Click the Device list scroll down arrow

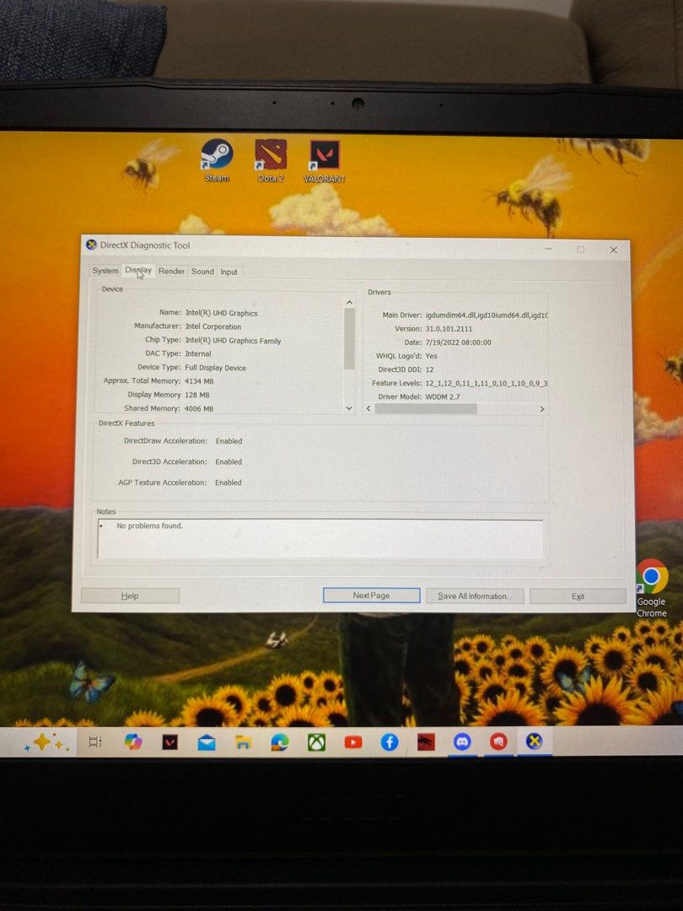pos(349,408)
